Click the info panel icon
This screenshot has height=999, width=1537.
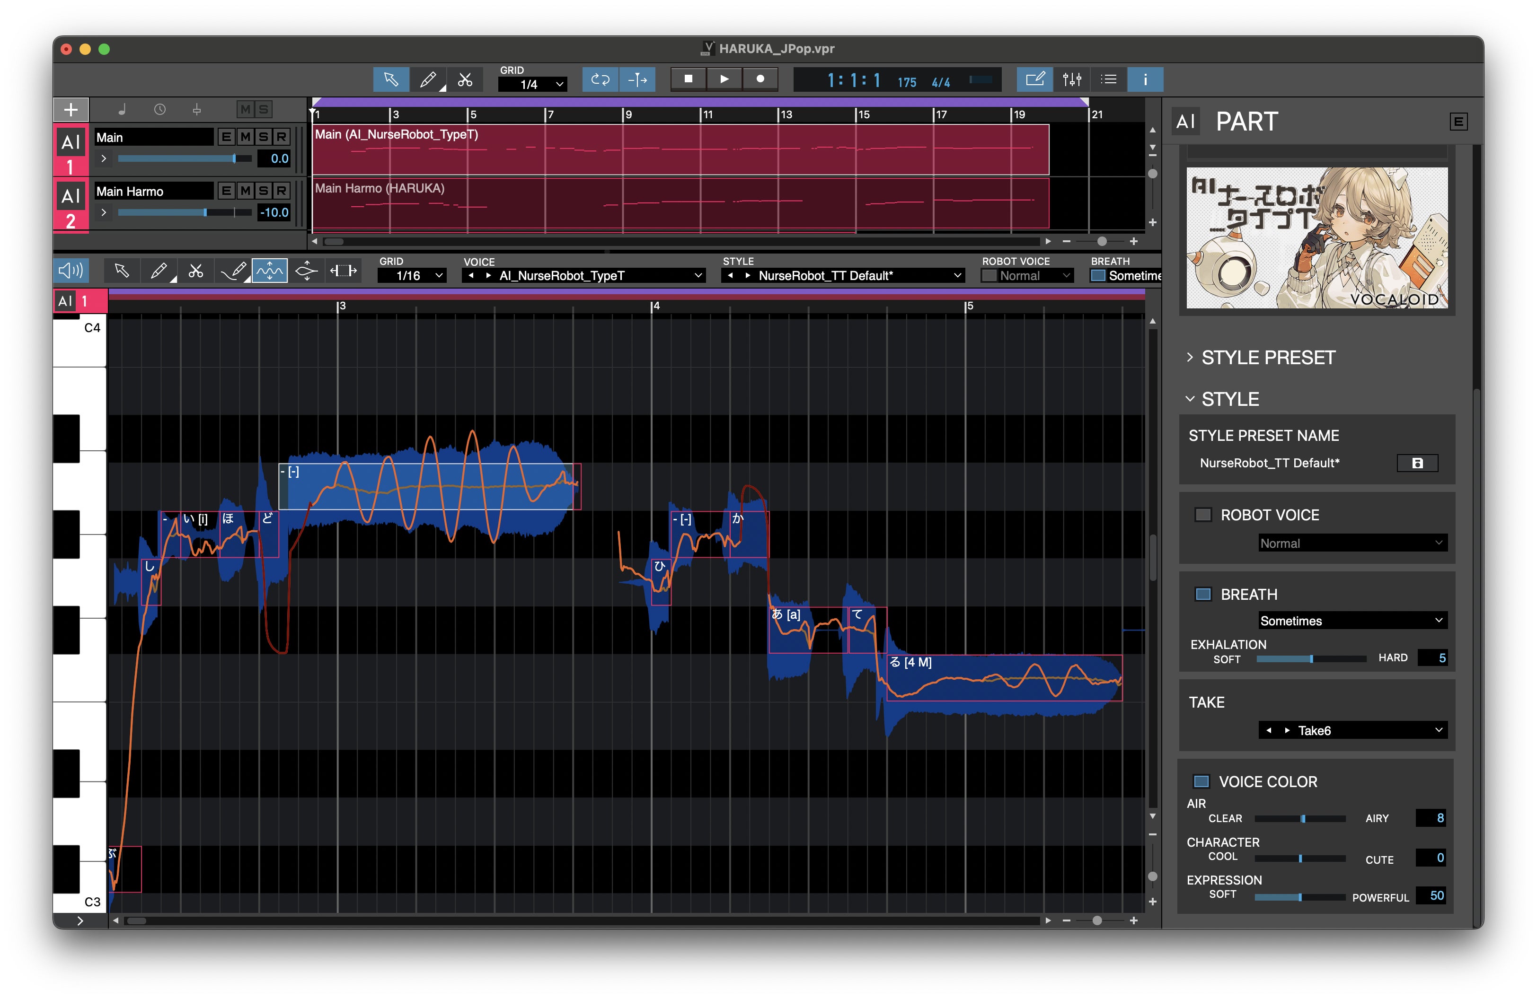point(1145,79)
